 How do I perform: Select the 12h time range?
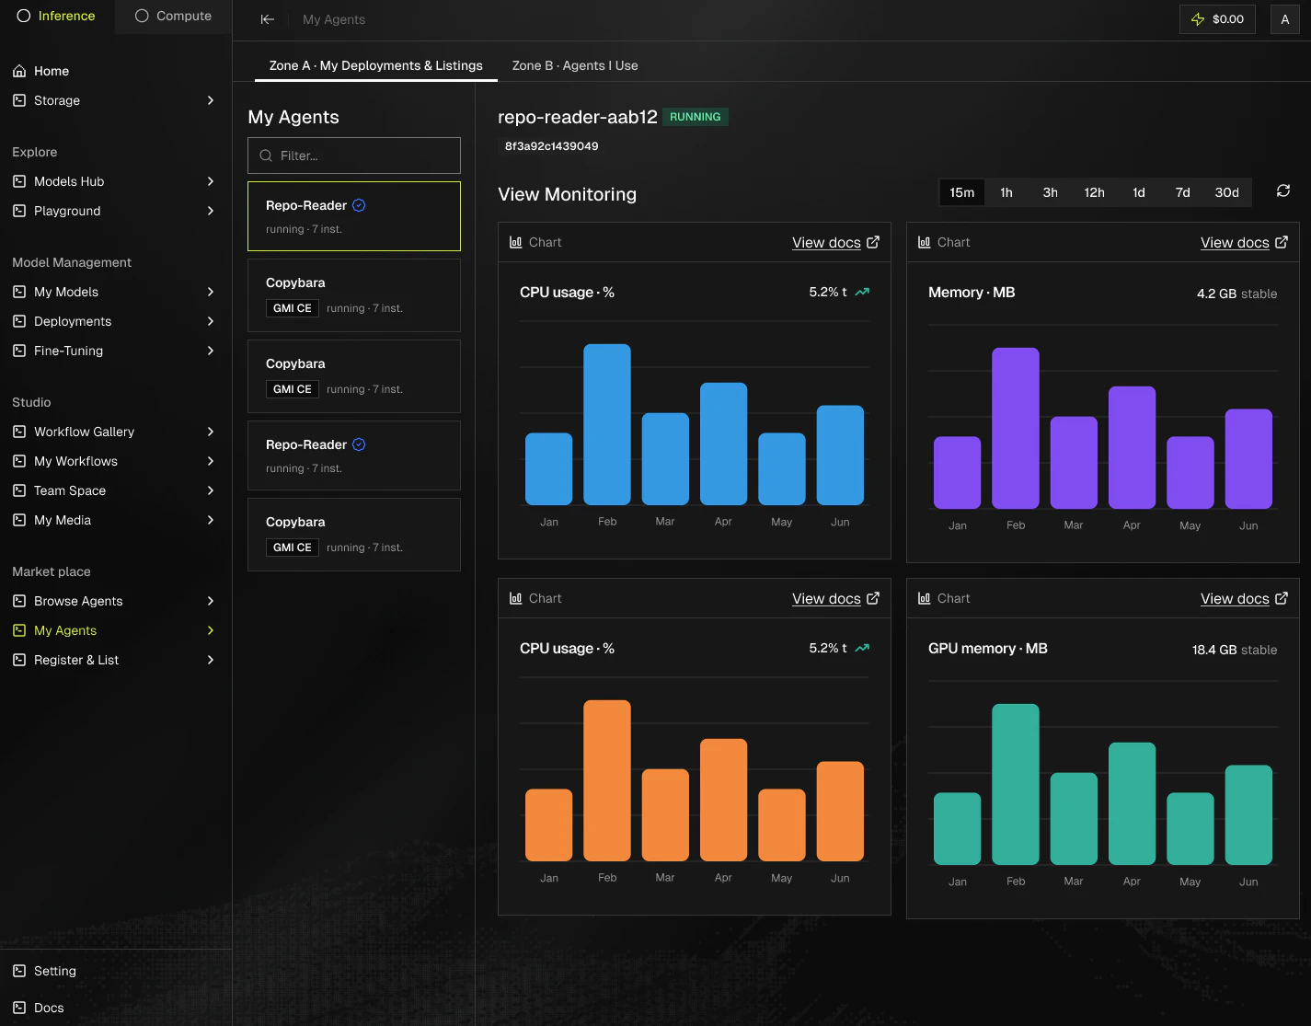1095,192
